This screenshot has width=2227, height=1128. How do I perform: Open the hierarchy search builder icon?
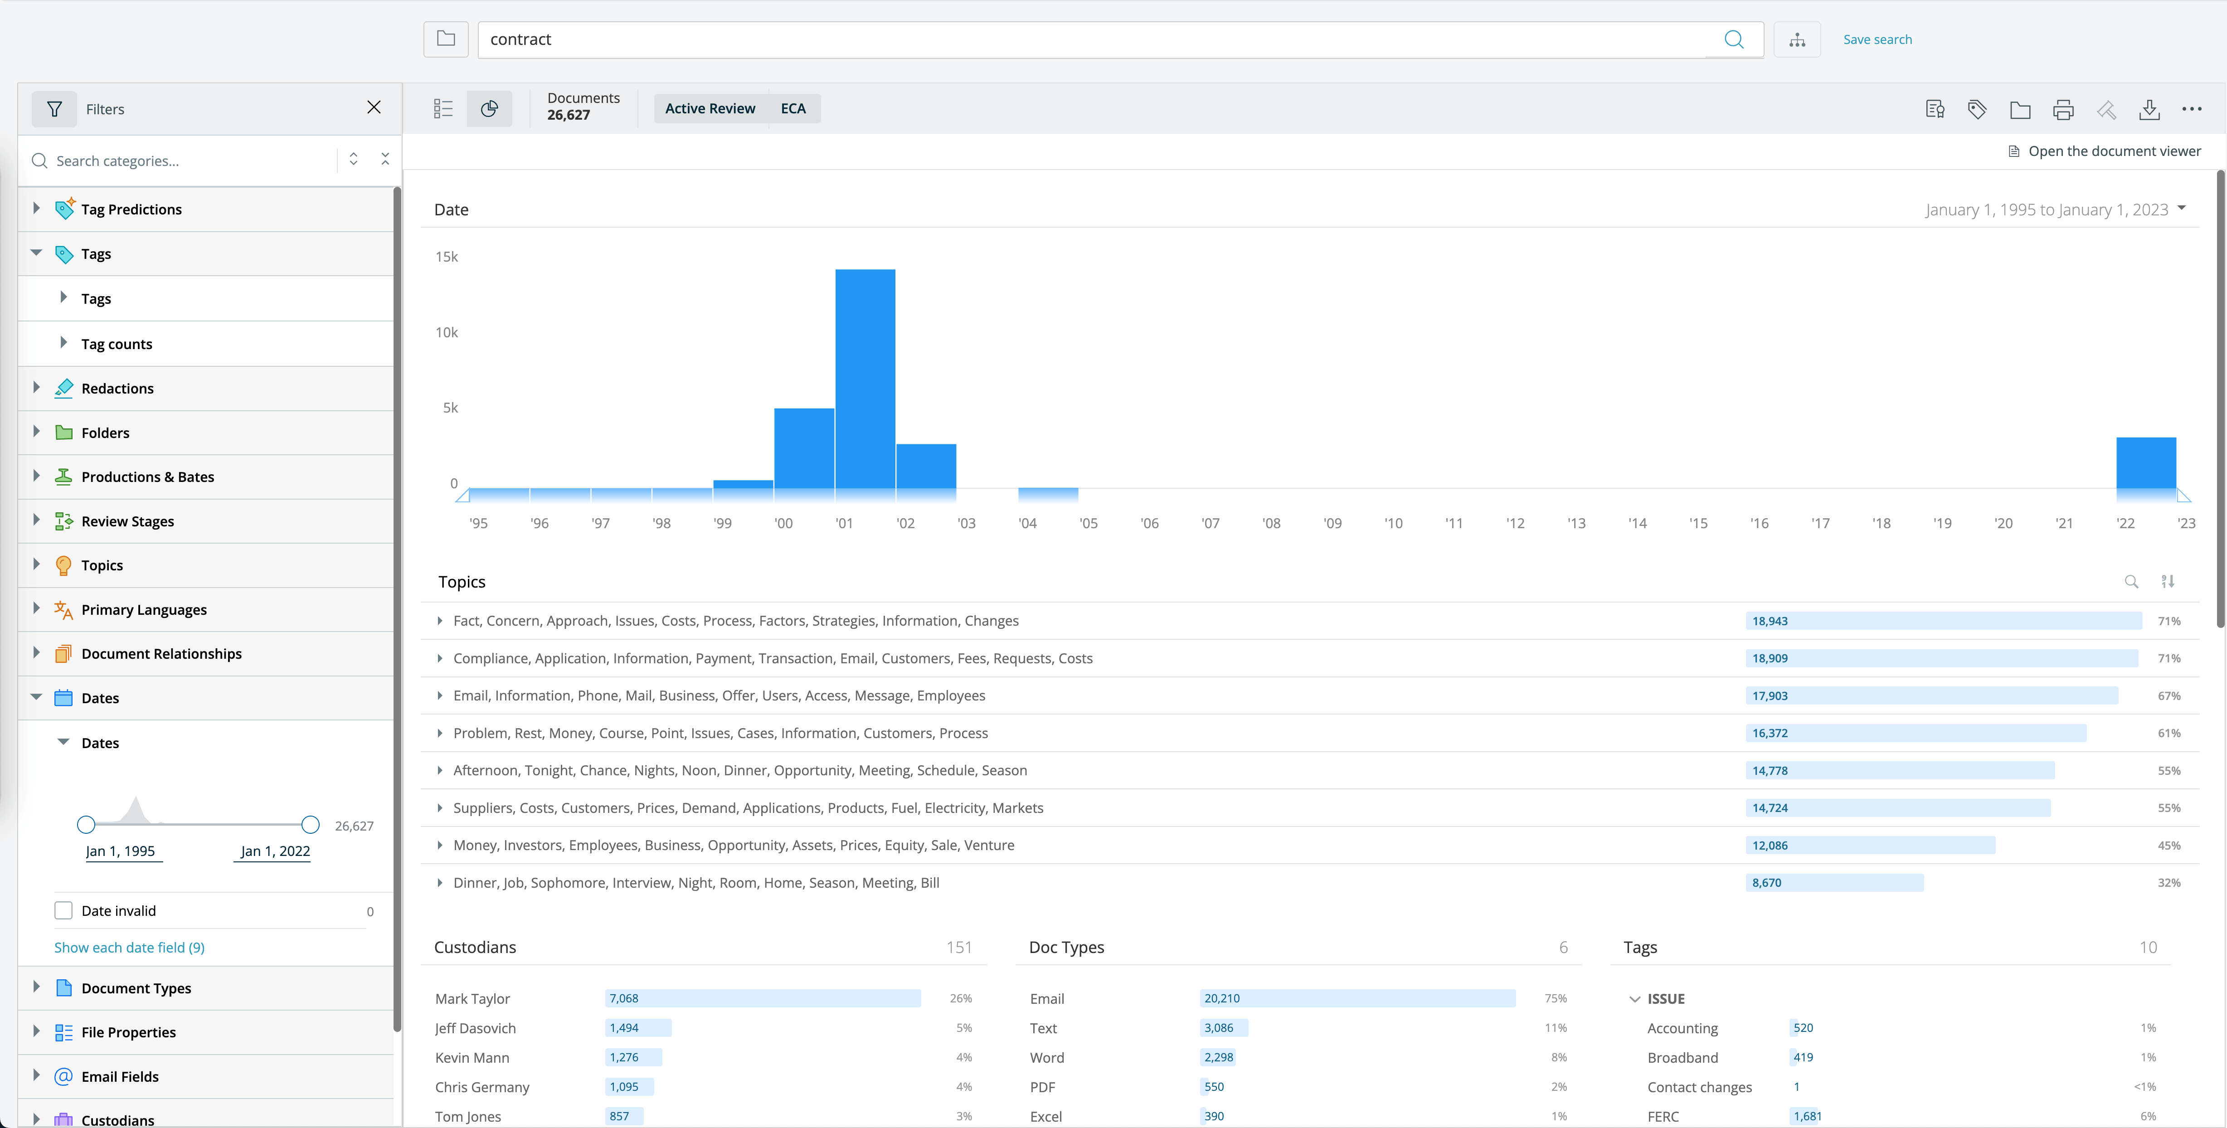1796,40
